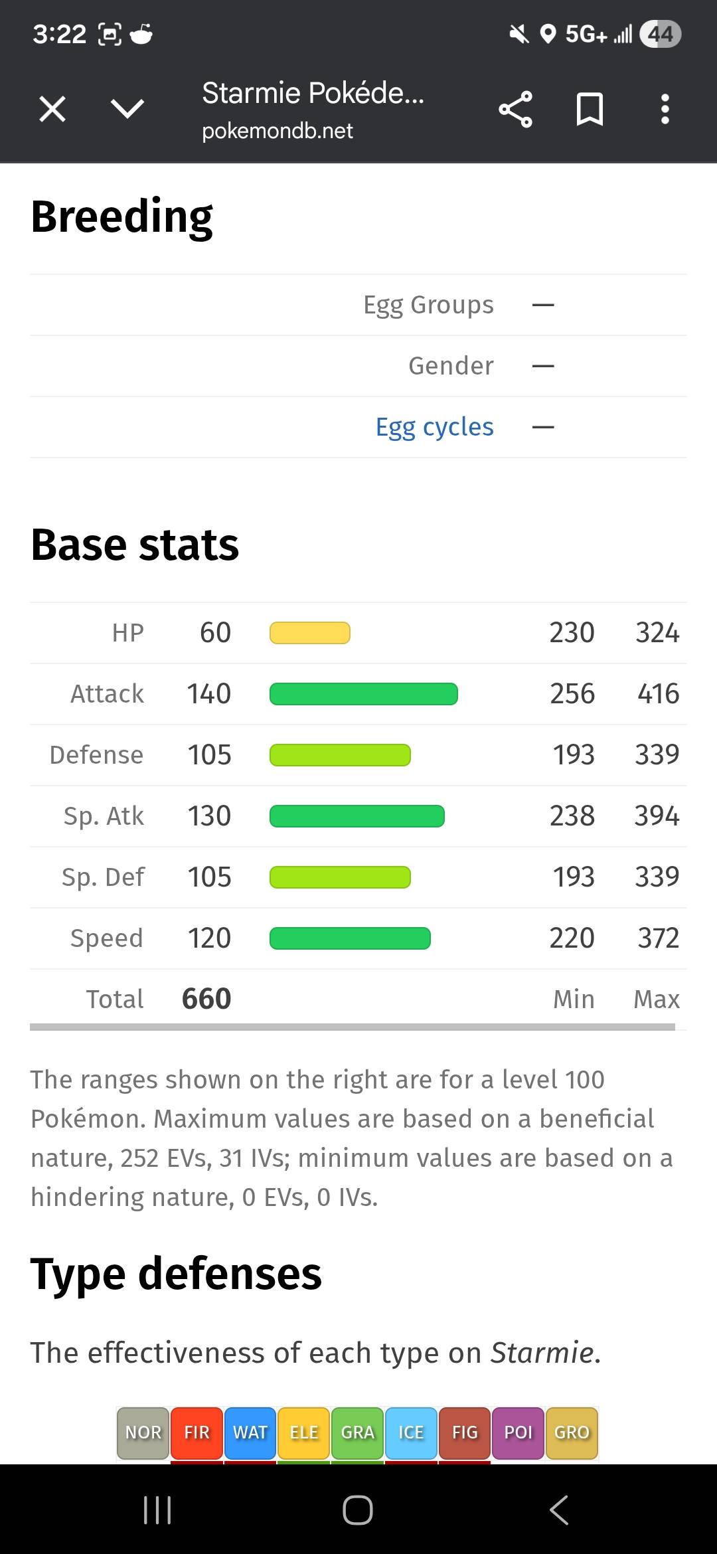This screenshot has width=717, height=1554.
Task: Collapse browser with the down chevron
Action: (127, 109)
